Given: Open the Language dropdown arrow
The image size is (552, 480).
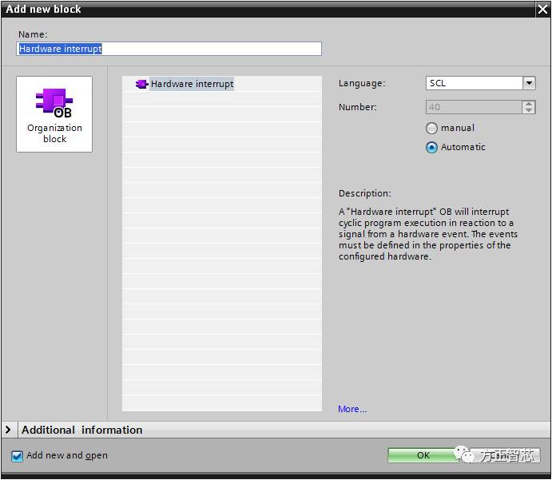Looking at the screenshot, I should [529, 83].
